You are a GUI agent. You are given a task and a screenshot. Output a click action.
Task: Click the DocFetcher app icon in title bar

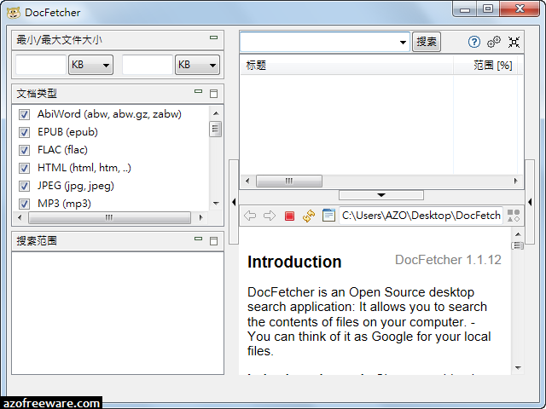click(14, 13)
